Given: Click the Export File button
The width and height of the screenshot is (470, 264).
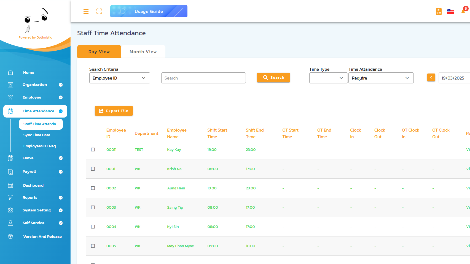Looking at the screenshot, I should pyautogui.click(x=114, y=111).
